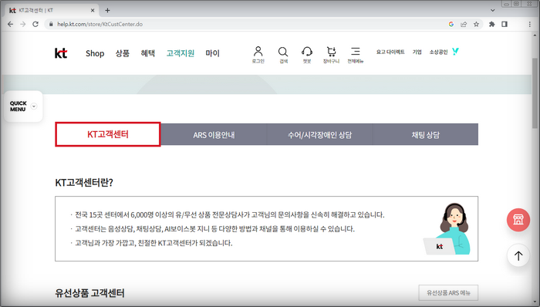Screen dimensions: 540x307
Task: Open the Shop menu
Action: coord(95,53)
